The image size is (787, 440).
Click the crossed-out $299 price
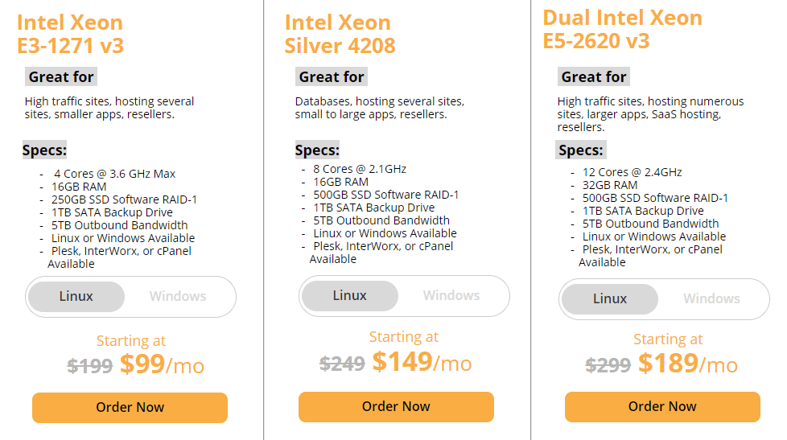click(608, 366)
